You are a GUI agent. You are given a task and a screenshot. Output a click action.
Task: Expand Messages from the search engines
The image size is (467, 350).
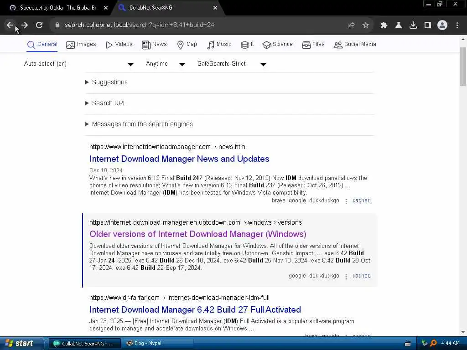139,124
